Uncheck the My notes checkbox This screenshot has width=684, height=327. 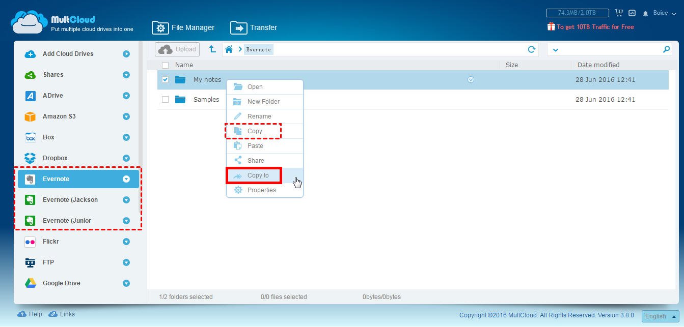coord(165,79)
